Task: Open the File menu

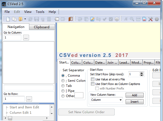Action: [7, 12]
